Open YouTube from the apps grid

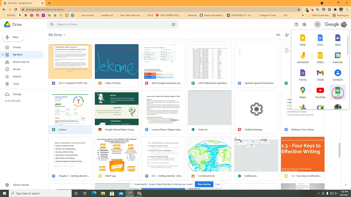coord(320,93)
